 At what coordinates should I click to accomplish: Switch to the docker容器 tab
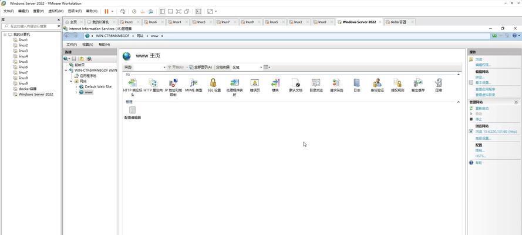point(398,22)
